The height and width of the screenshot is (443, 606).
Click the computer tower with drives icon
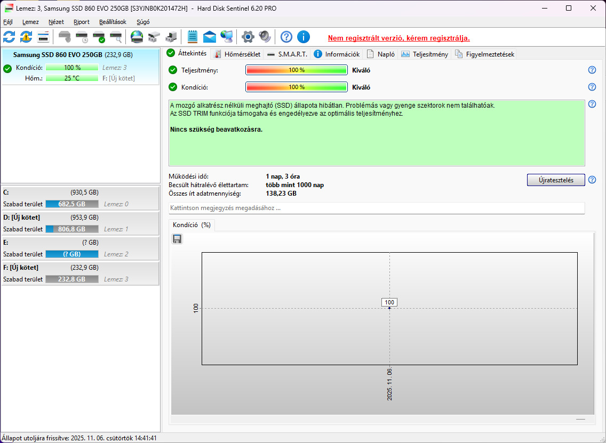pyautogui.click(x=171, y=37)
